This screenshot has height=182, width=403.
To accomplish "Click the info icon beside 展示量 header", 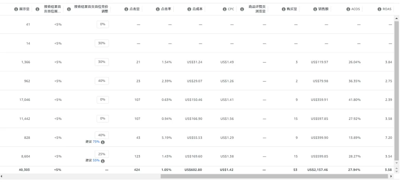I will coord(16,9).
